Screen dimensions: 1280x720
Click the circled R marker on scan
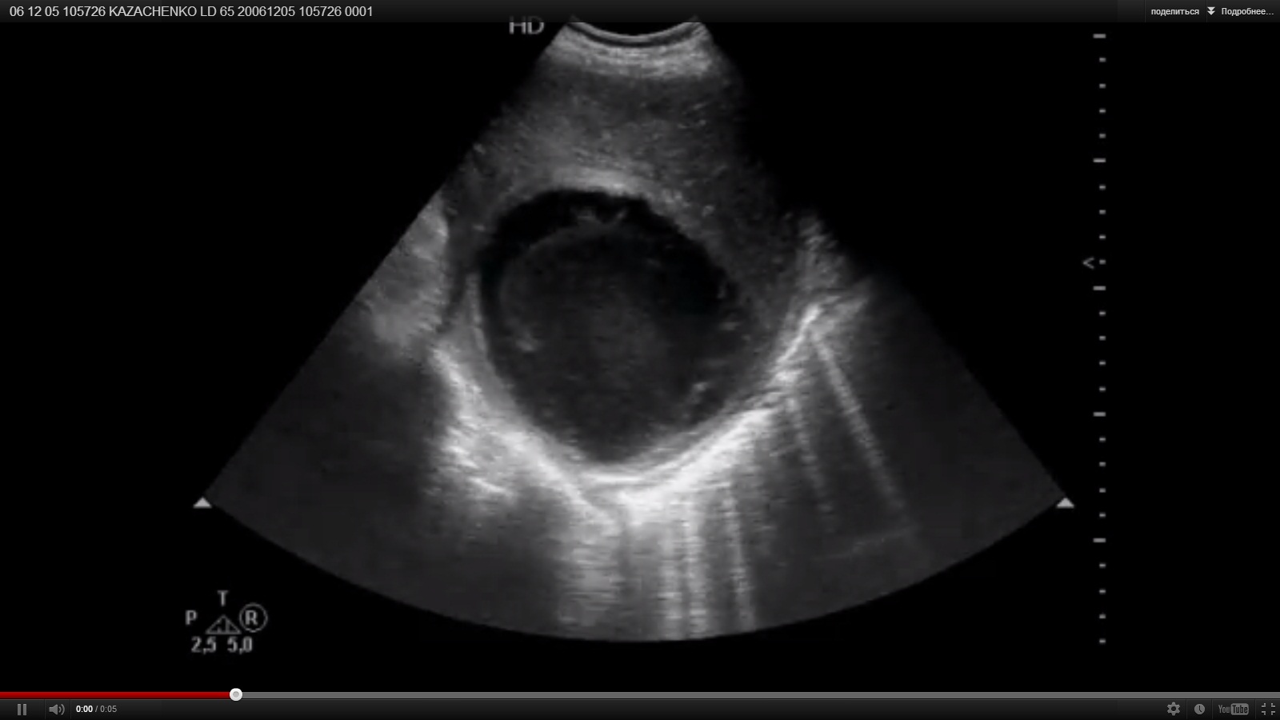click(253, 618)
